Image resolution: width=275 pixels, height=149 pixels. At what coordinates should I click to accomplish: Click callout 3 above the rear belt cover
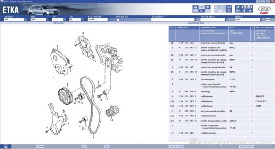pyautogui.click(x=83, y=33)
